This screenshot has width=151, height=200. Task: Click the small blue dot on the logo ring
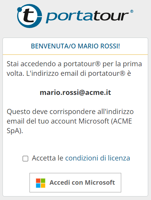pos(20,10)
